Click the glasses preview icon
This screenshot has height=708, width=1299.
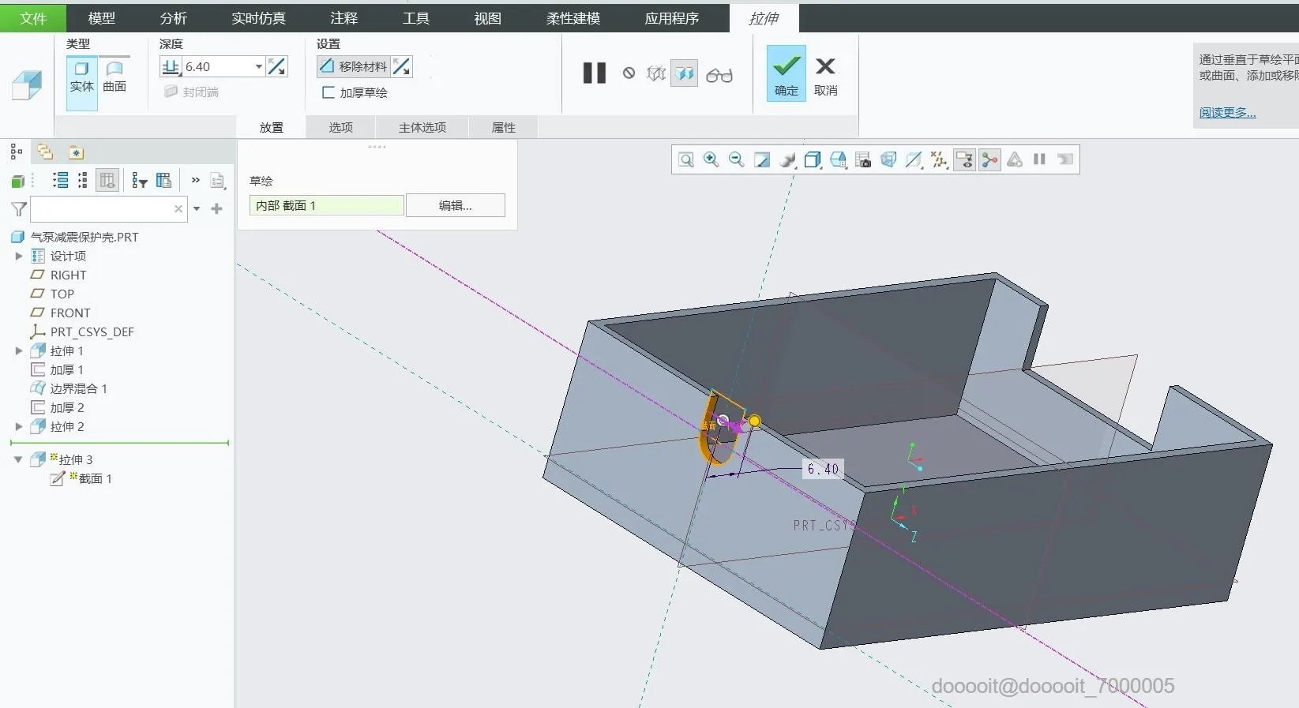click(719, 75)
